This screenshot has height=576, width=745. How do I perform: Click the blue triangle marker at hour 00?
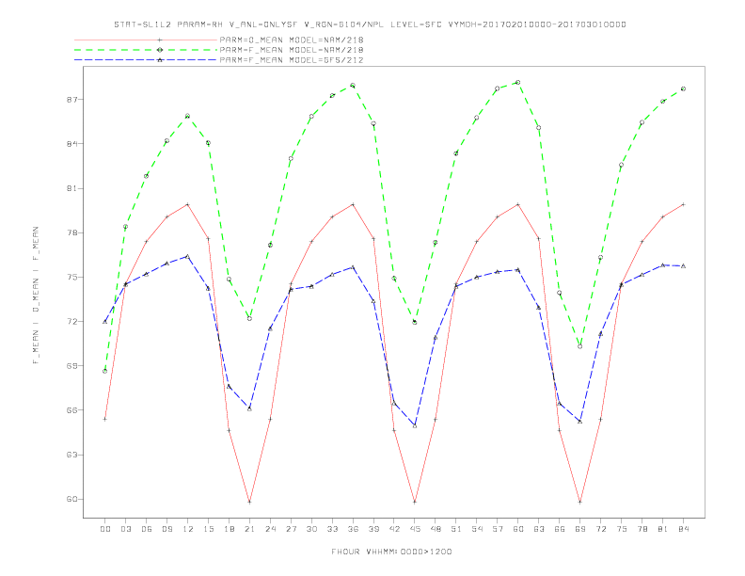pos(105,322)
